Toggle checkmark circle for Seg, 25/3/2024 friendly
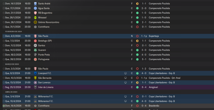The width and height of the screenshot is (214, 110). (x=4, y=87)
